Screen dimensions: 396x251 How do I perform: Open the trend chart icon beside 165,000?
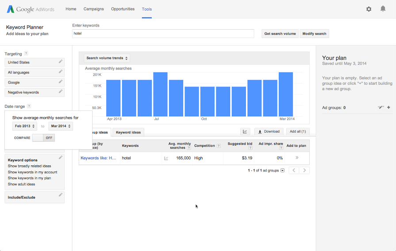(x=166, y=158)
